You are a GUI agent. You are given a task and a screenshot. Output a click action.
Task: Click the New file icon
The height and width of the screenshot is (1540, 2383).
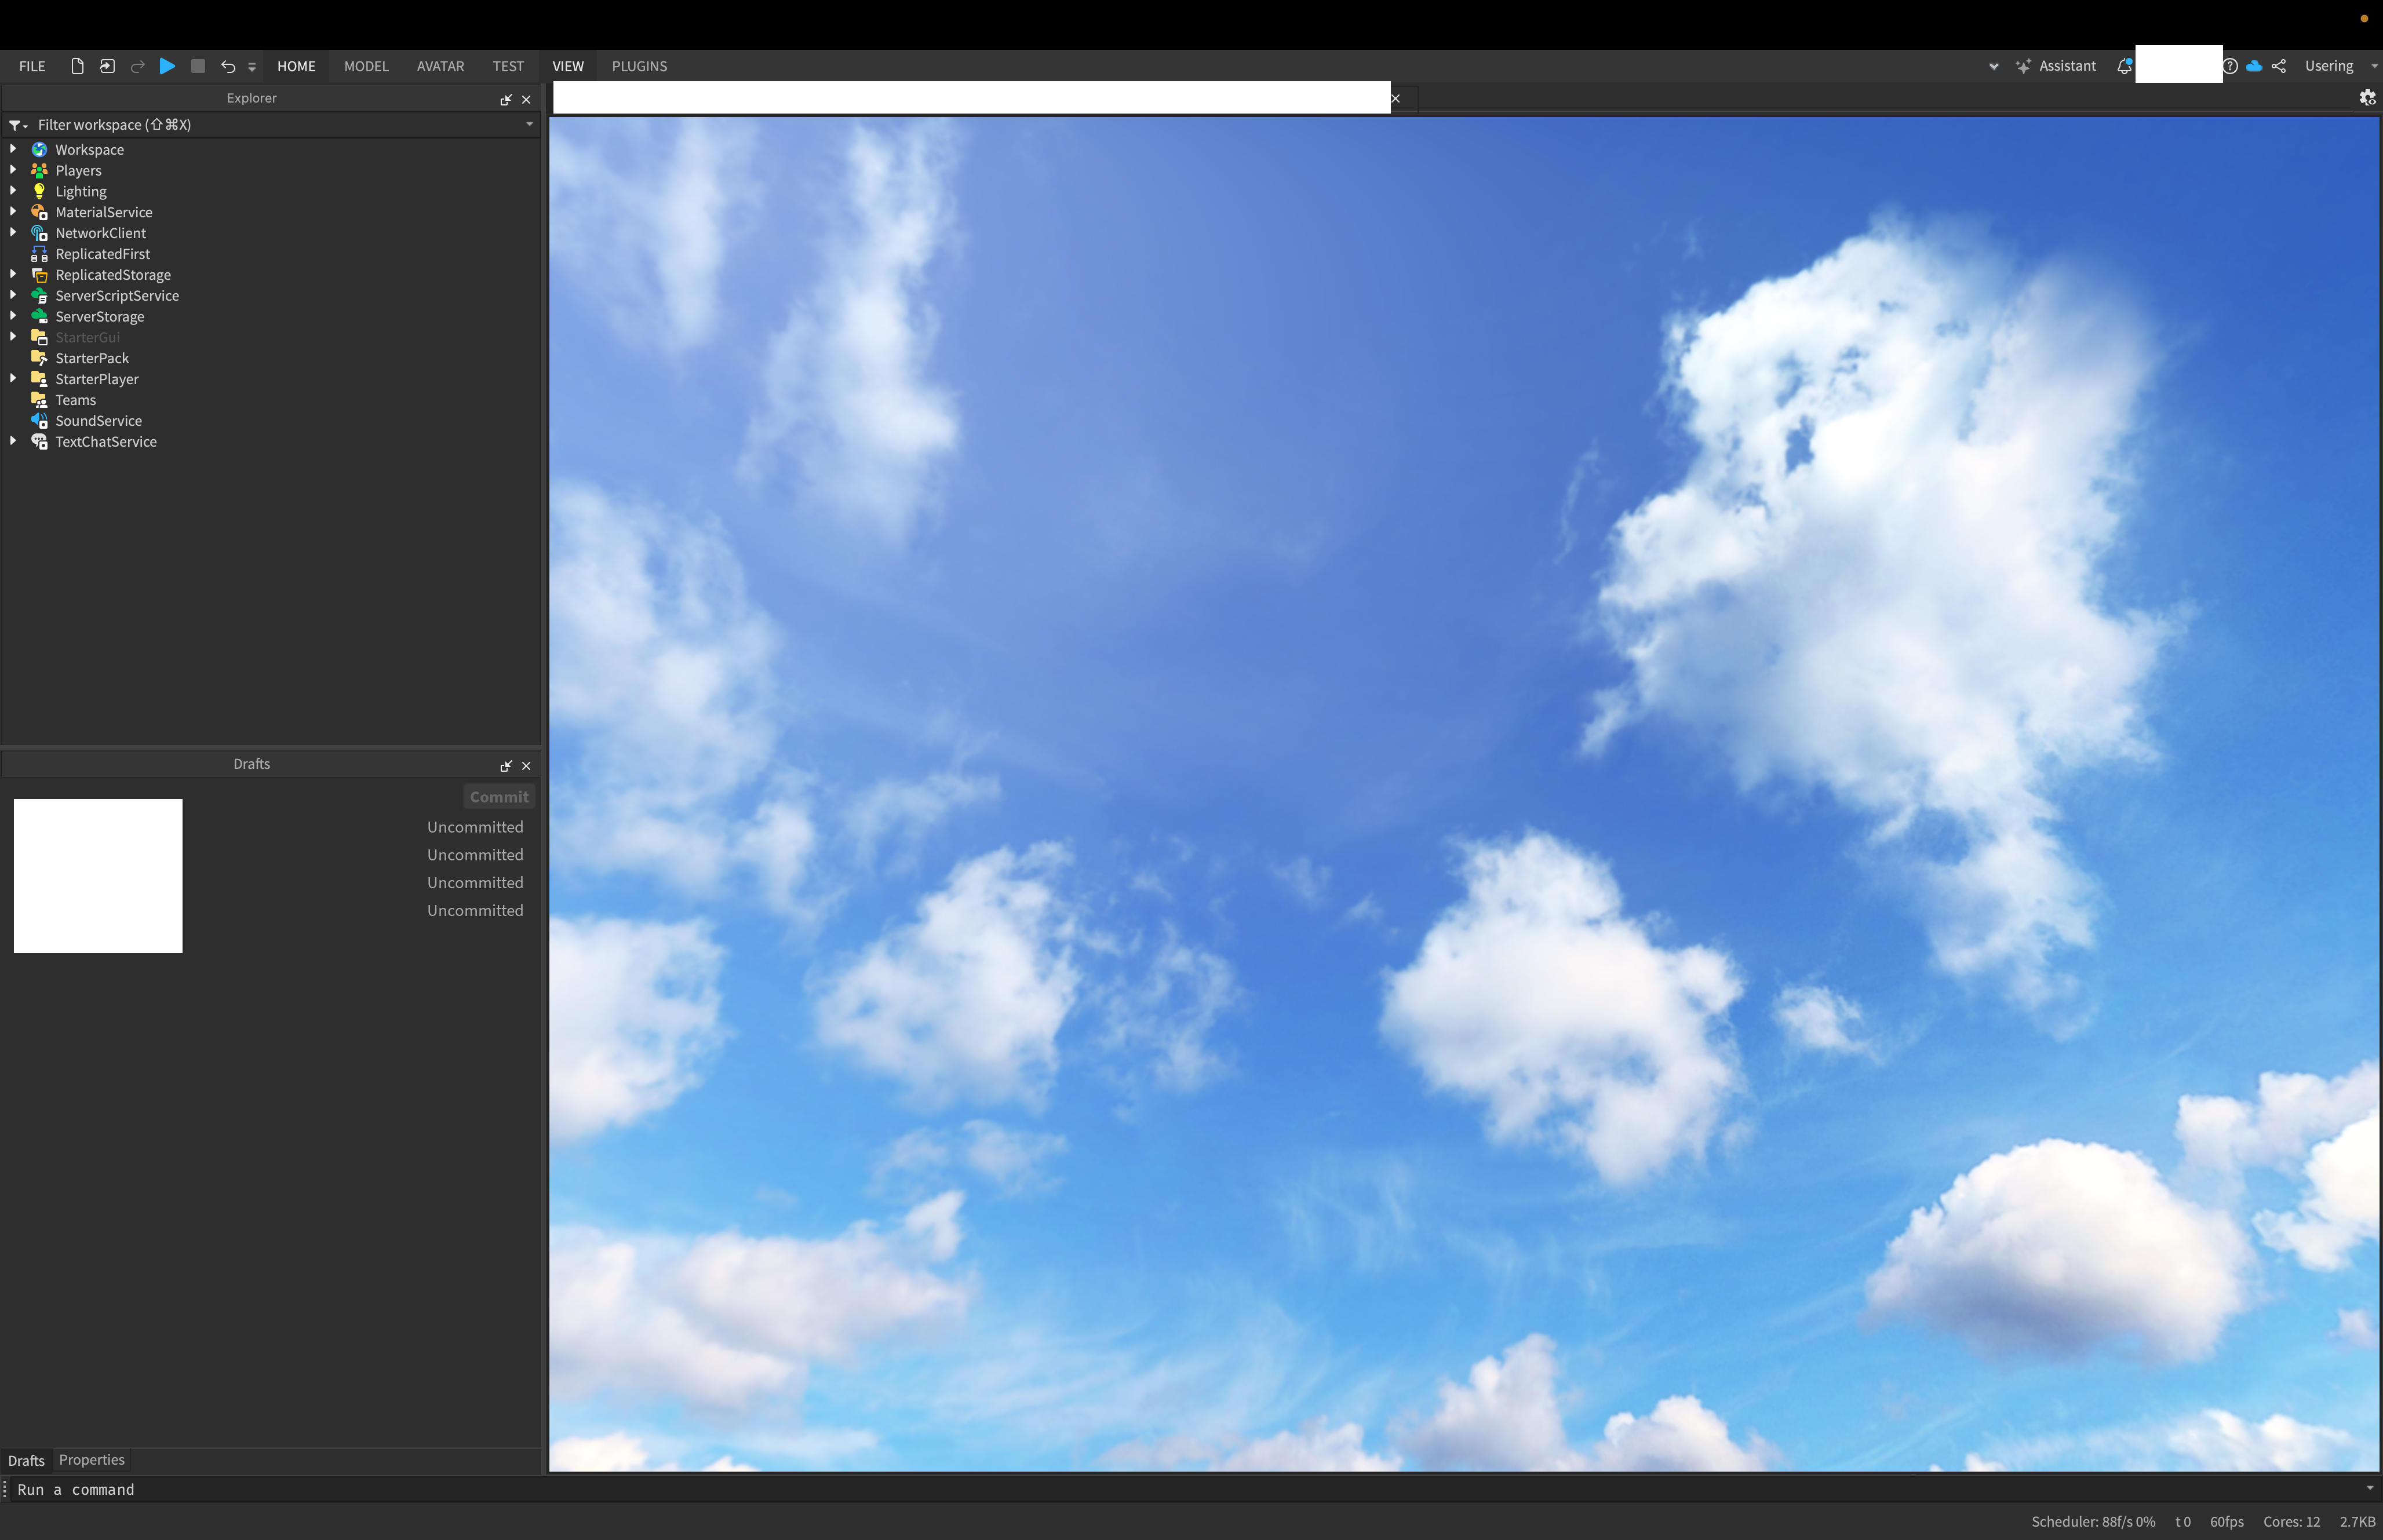[77, 66]
